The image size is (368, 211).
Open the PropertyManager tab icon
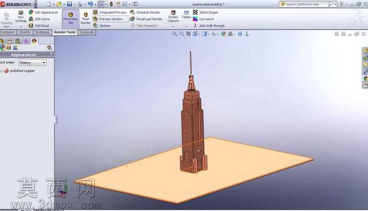click(10, 41)
